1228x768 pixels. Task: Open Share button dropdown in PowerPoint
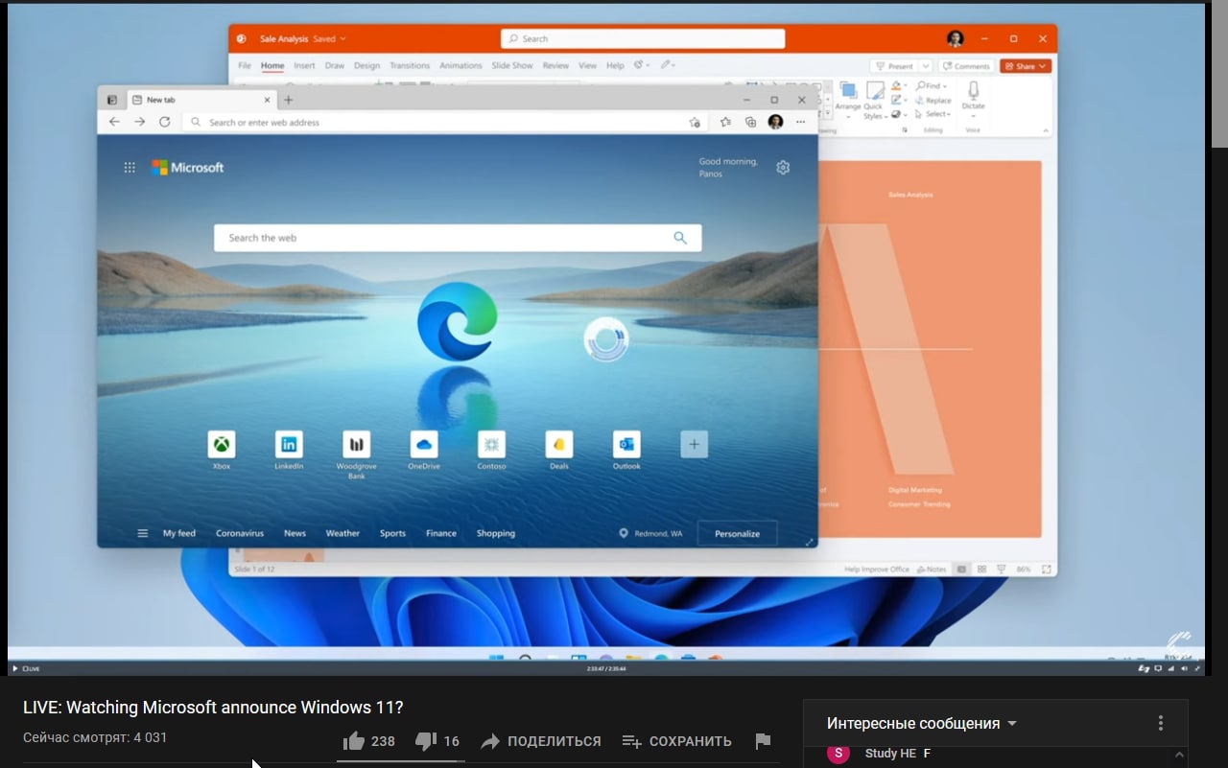click(1045, 66)
